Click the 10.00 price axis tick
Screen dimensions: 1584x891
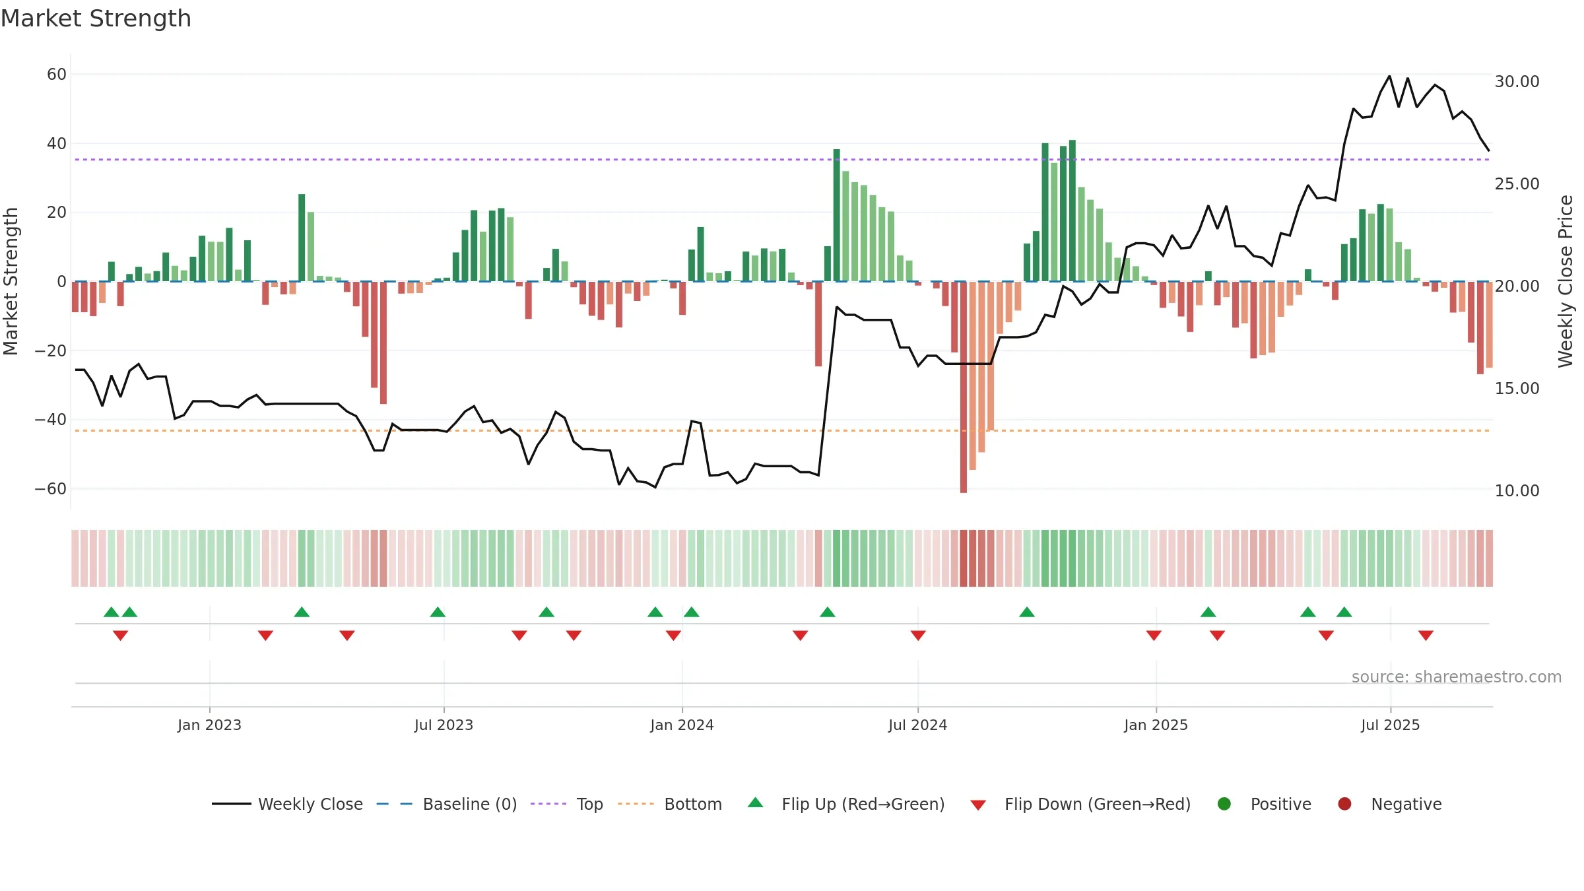(1517, 491)
